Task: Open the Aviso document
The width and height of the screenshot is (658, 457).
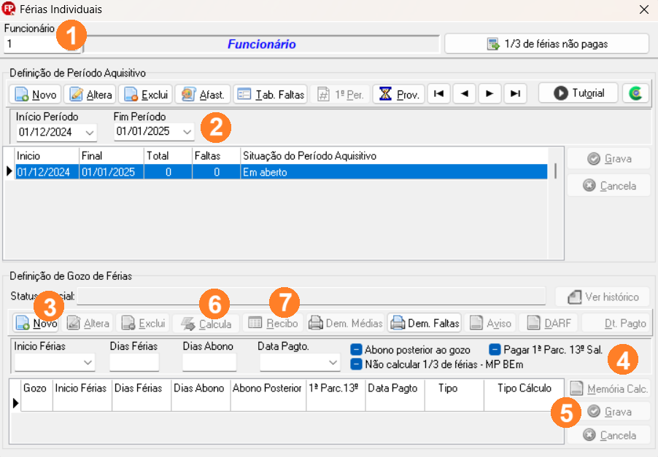Action: pyautogui.click(x=489, y=324)
